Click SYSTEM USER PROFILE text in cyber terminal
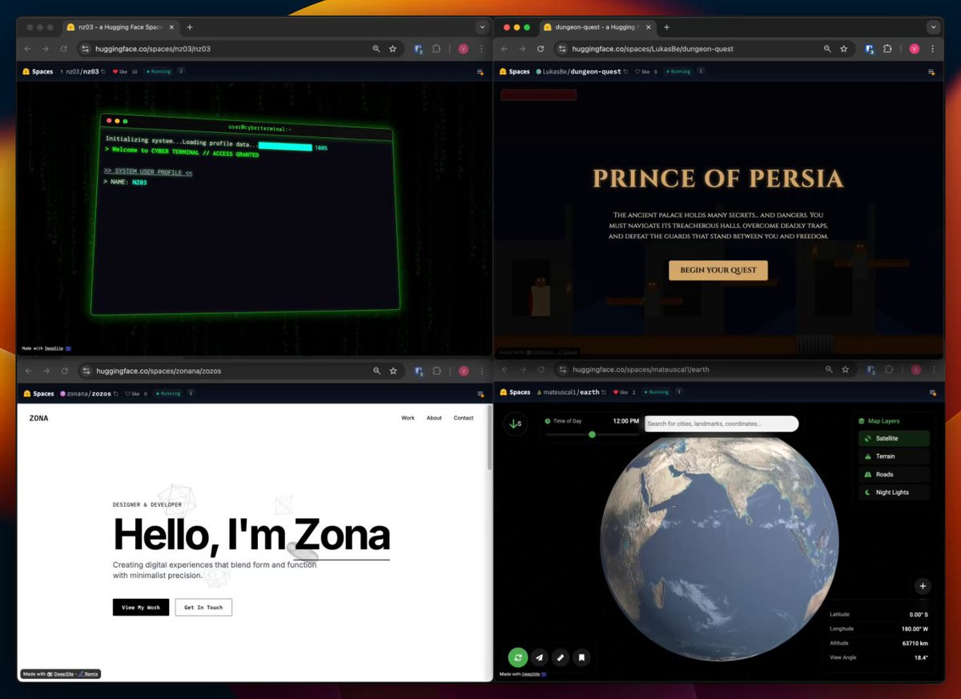The height and width of the screenshot is (699, 961). (x=148, y=171)
